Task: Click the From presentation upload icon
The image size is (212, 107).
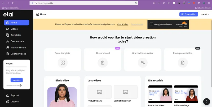Action: point(183,63)
